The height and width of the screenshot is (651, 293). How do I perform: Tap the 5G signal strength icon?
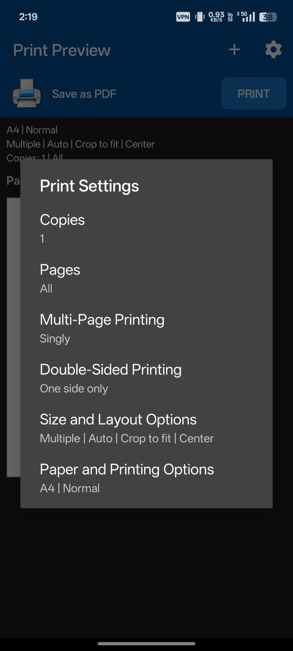point(248,17)
